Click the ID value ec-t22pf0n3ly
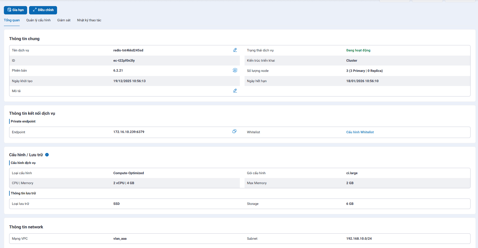Image resolution: width=478 pixels, height=248 pixels. tap(124, 61)
